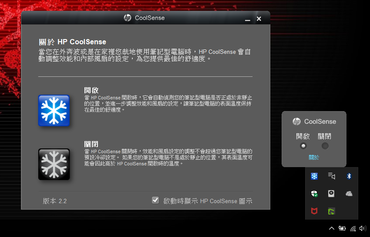Click the 關於 HP CoolSense heading
Image resolution: width=370 pixels, height=237 pixels.
tap(72, 42)
